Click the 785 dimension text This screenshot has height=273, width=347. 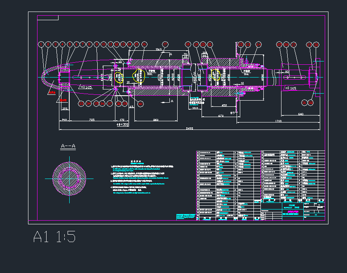pyautogui.click(x=91, y=119)
